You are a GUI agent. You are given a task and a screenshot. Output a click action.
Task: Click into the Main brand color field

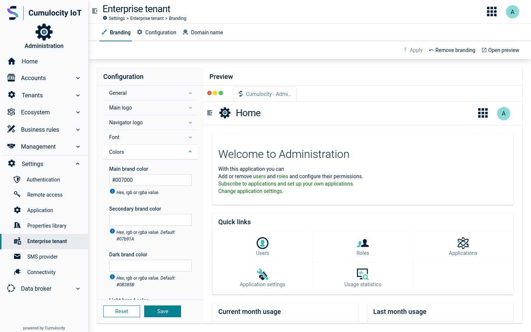150,180
